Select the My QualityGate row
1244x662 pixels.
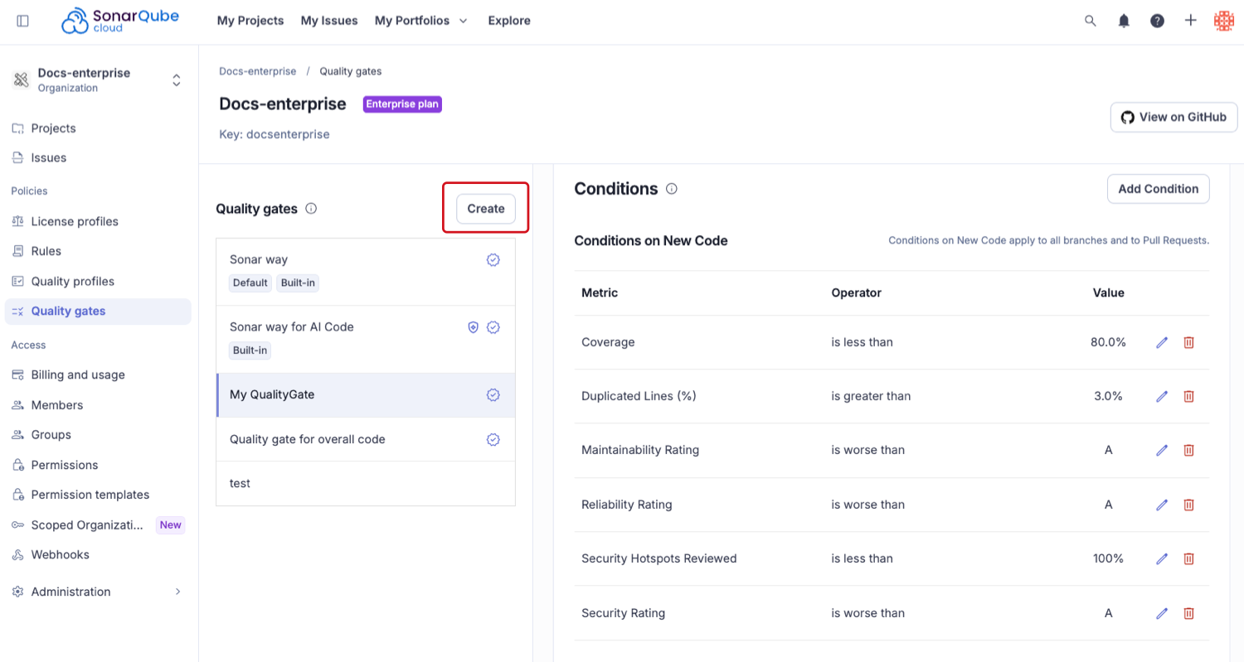[366, 395]
